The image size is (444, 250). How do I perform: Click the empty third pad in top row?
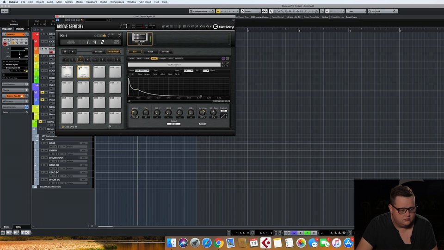pyautogui.click(x=99, y=72)
